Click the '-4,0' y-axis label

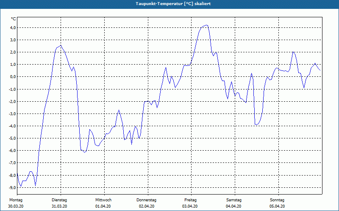(x=12, y=126)
